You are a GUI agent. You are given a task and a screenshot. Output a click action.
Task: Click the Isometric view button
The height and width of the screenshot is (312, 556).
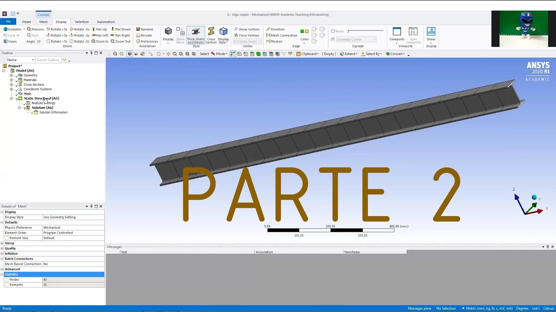coord(13,29)
